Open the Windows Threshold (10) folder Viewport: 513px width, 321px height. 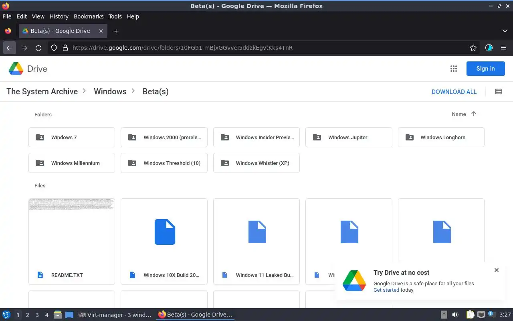click(x=164, y=163)
